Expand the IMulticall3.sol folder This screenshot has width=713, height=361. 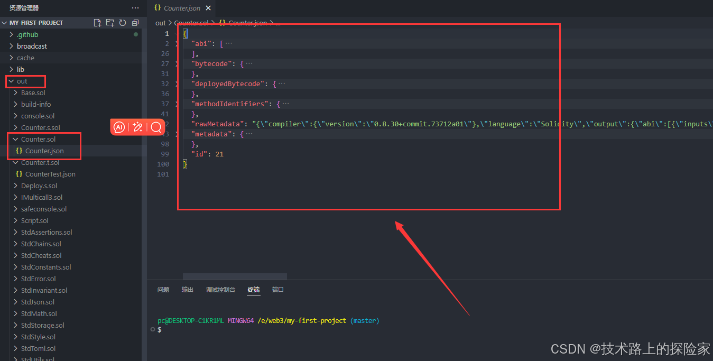point(71,197)
